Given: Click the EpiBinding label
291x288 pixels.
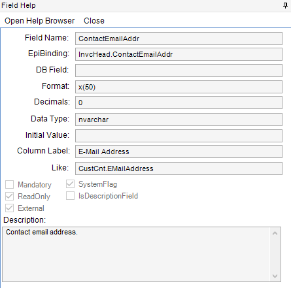Looking at the screenshot, I should tap(48, 54).
